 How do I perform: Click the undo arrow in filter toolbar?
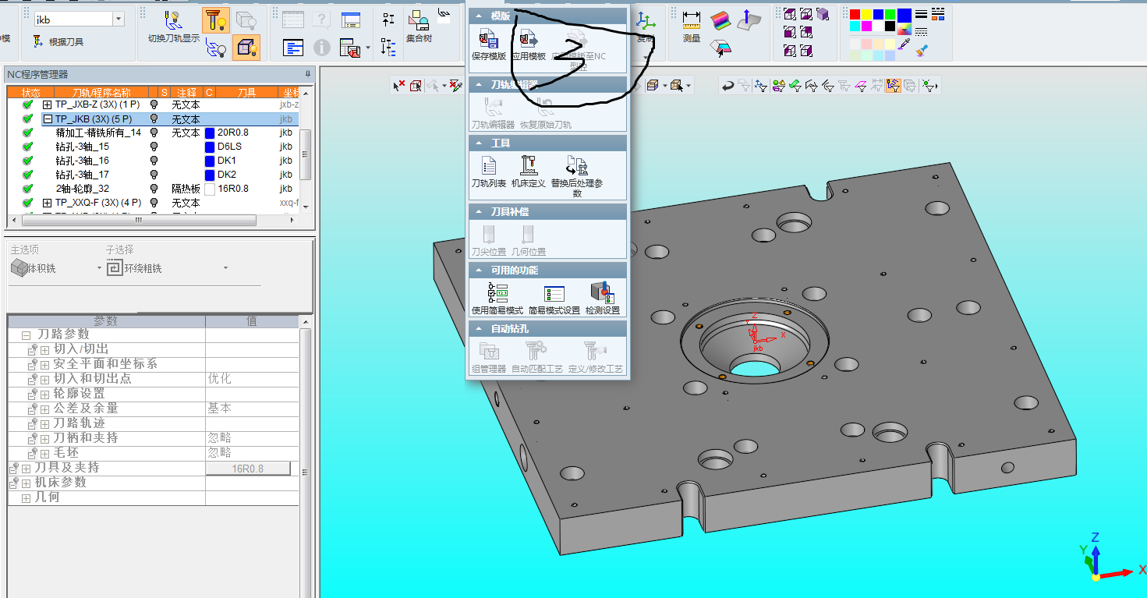point(727,85)
